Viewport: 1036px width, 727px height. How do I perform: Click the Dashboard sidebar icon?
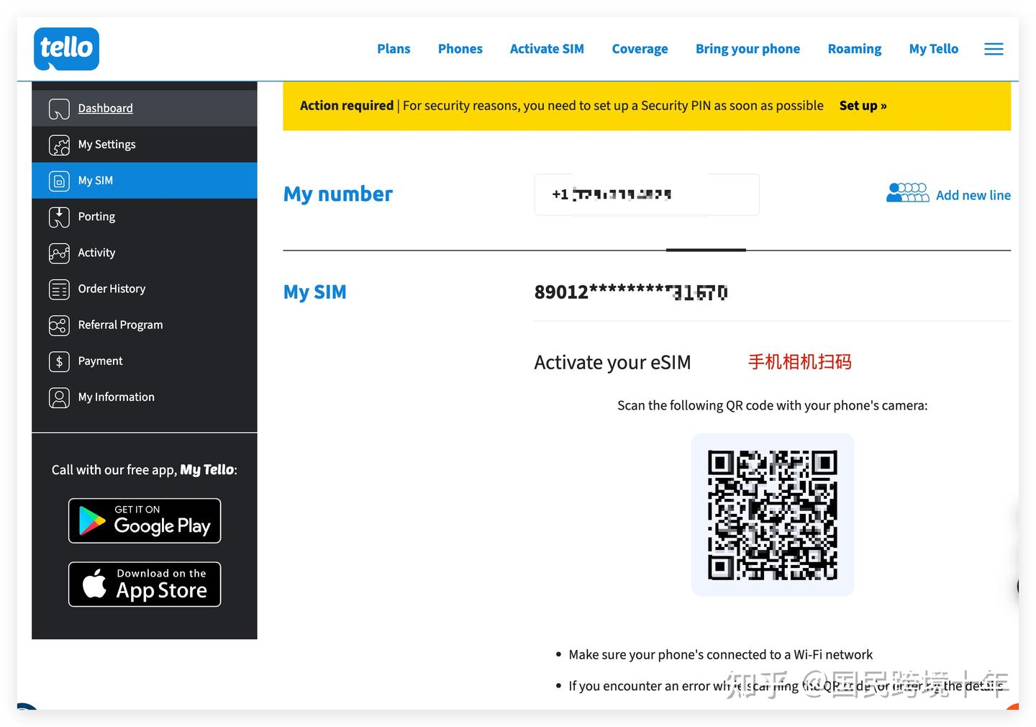(59, 109)
